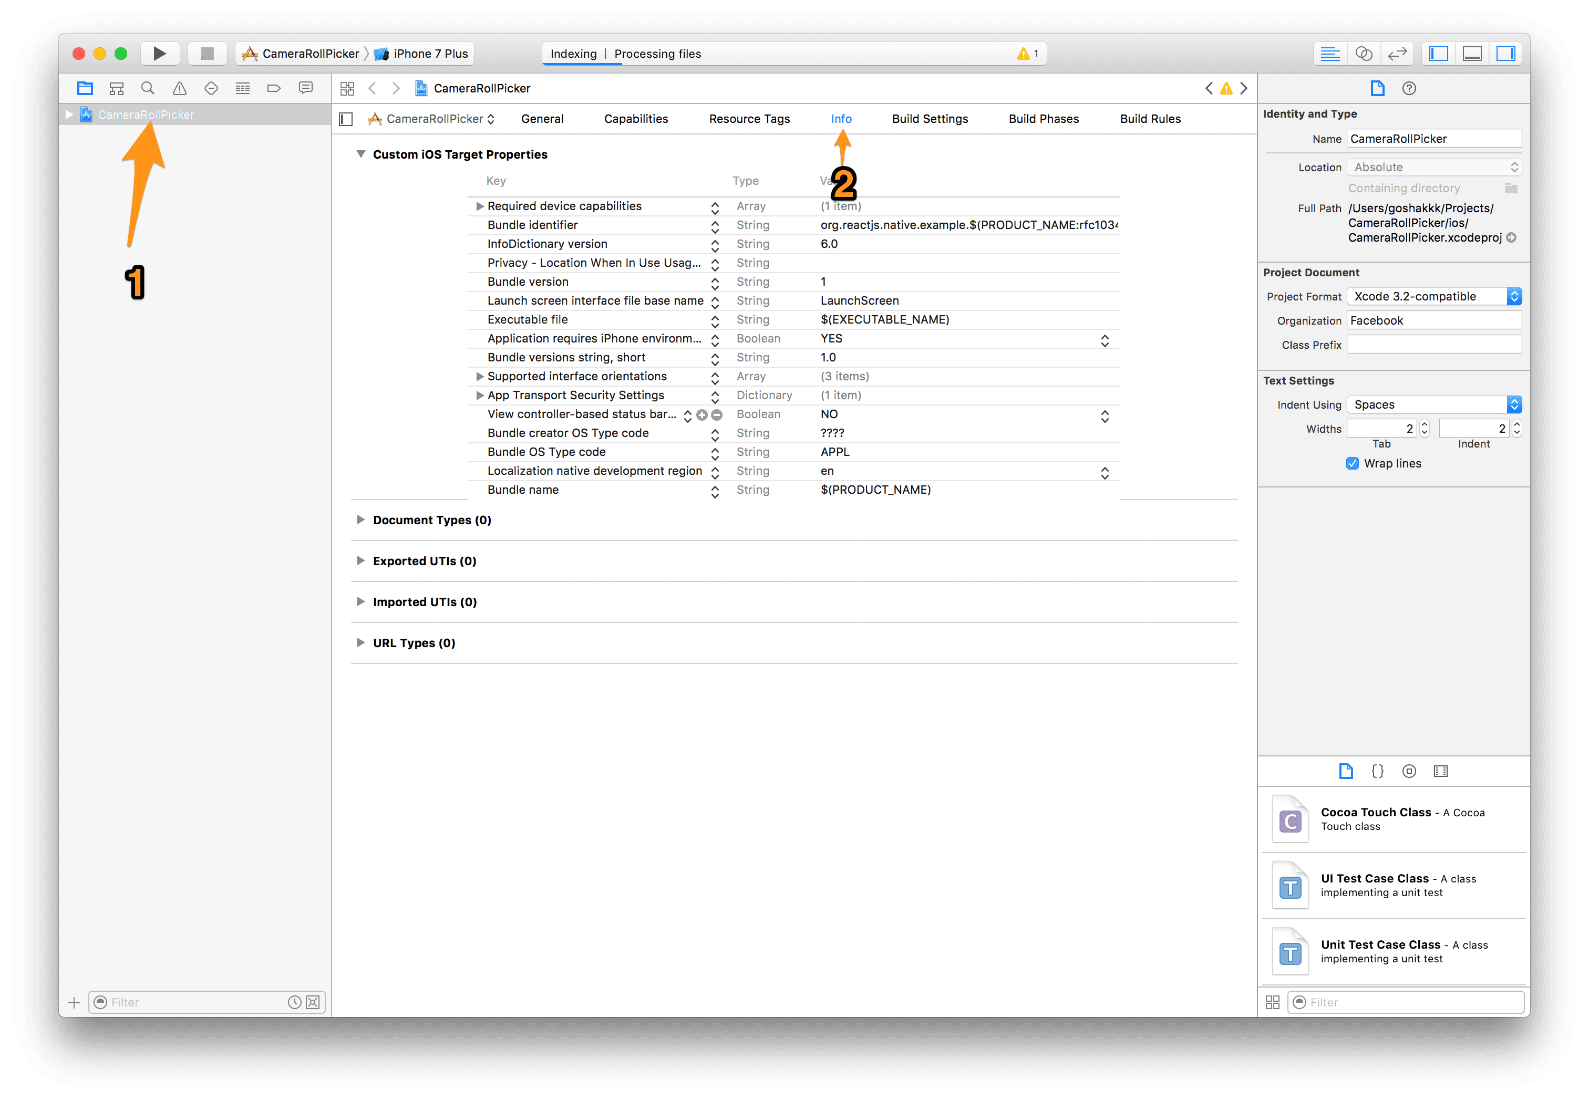Switch to the General tab
Image resolution: width=1589 pixels, height=1101 pixels.
[x=542, y=119]
